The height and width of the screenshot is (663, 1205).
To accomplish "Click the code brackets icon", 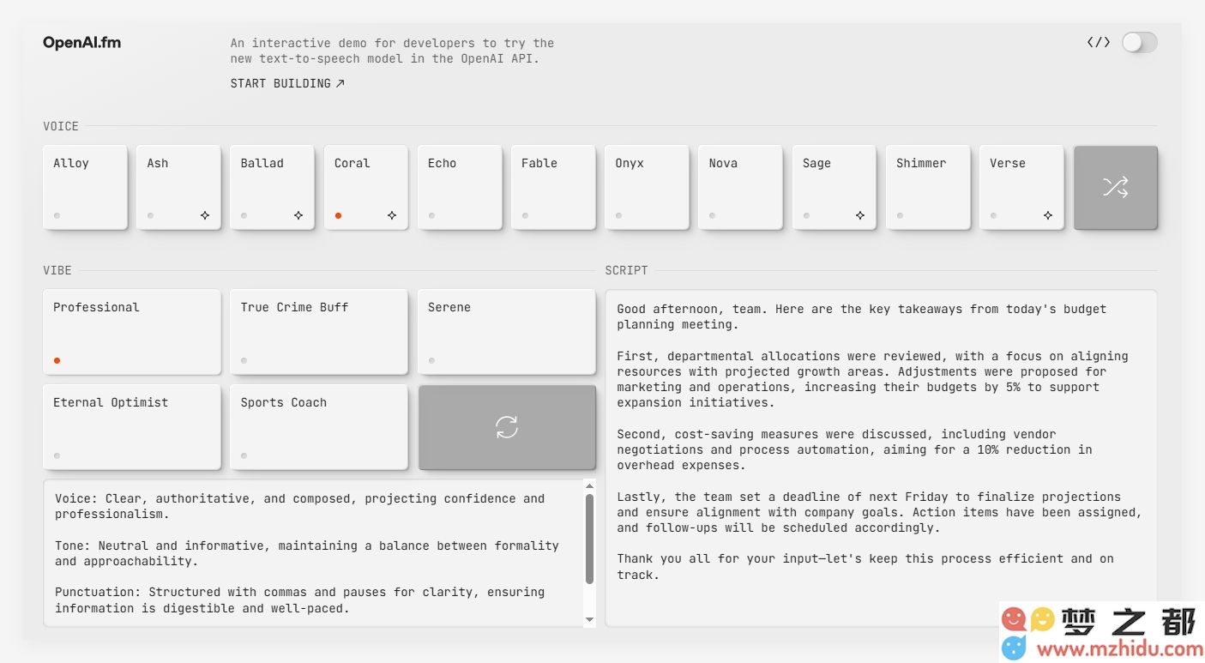I will (1099, 42).
